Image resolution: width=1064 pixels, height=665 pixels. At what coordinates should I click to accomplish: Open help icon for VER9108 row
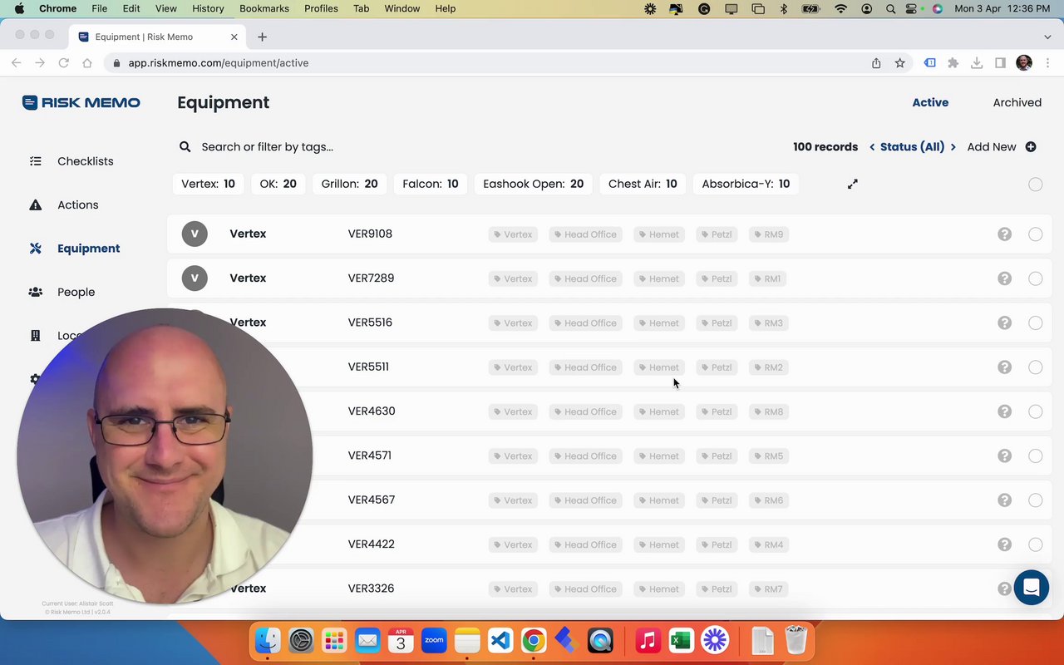[1005, 234]
